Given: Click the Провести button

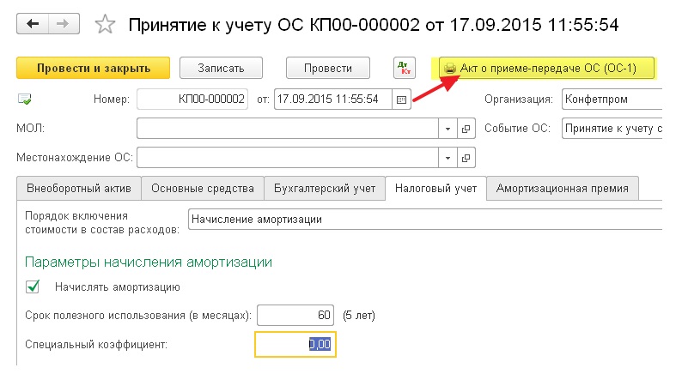Looking at the screenshot, I should pyautogui.click(x=328, y=68).
